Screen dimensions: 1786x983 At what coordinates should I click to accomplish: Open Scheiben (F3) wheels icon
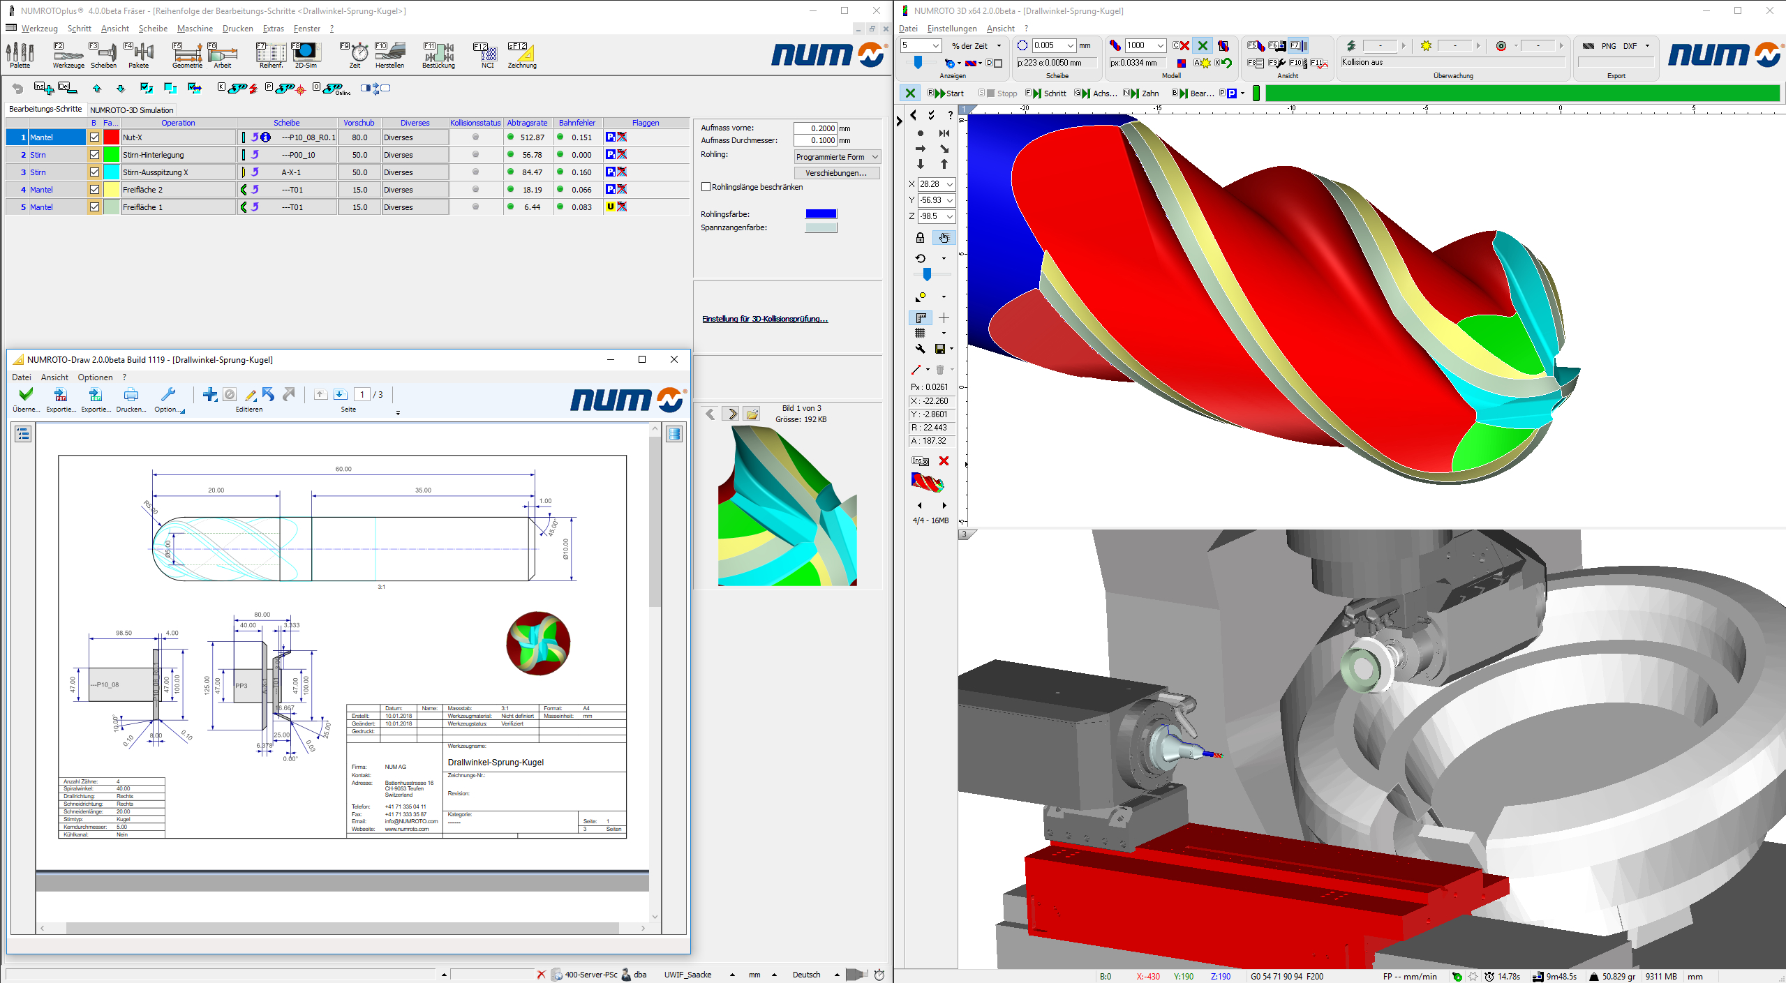coord(103,54)
